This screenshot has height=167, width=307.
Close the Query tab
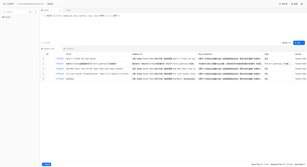[60, 10]
